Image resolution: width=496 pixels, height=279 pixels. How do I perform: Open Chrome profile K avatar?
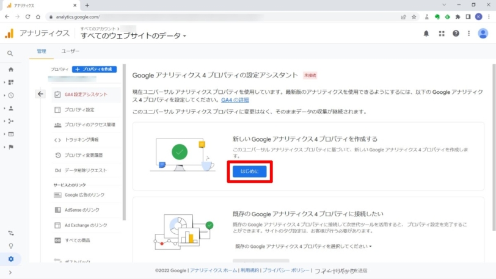point(479,16)
